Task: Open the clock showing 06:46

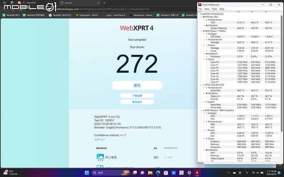Action: coord(271,173)
